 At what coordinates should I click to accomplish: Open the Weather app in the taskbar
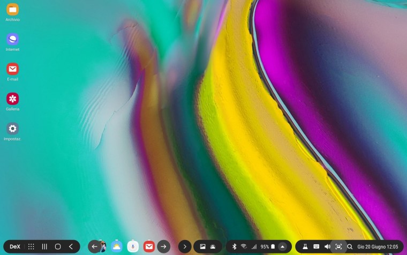pyautogui.click(x=117, y=246)
